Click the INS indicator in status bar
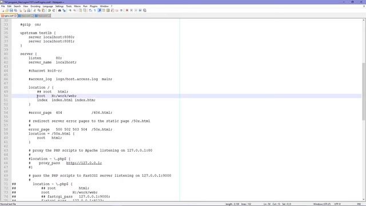This screenshot has height=206, width=366. pos(359,204)
